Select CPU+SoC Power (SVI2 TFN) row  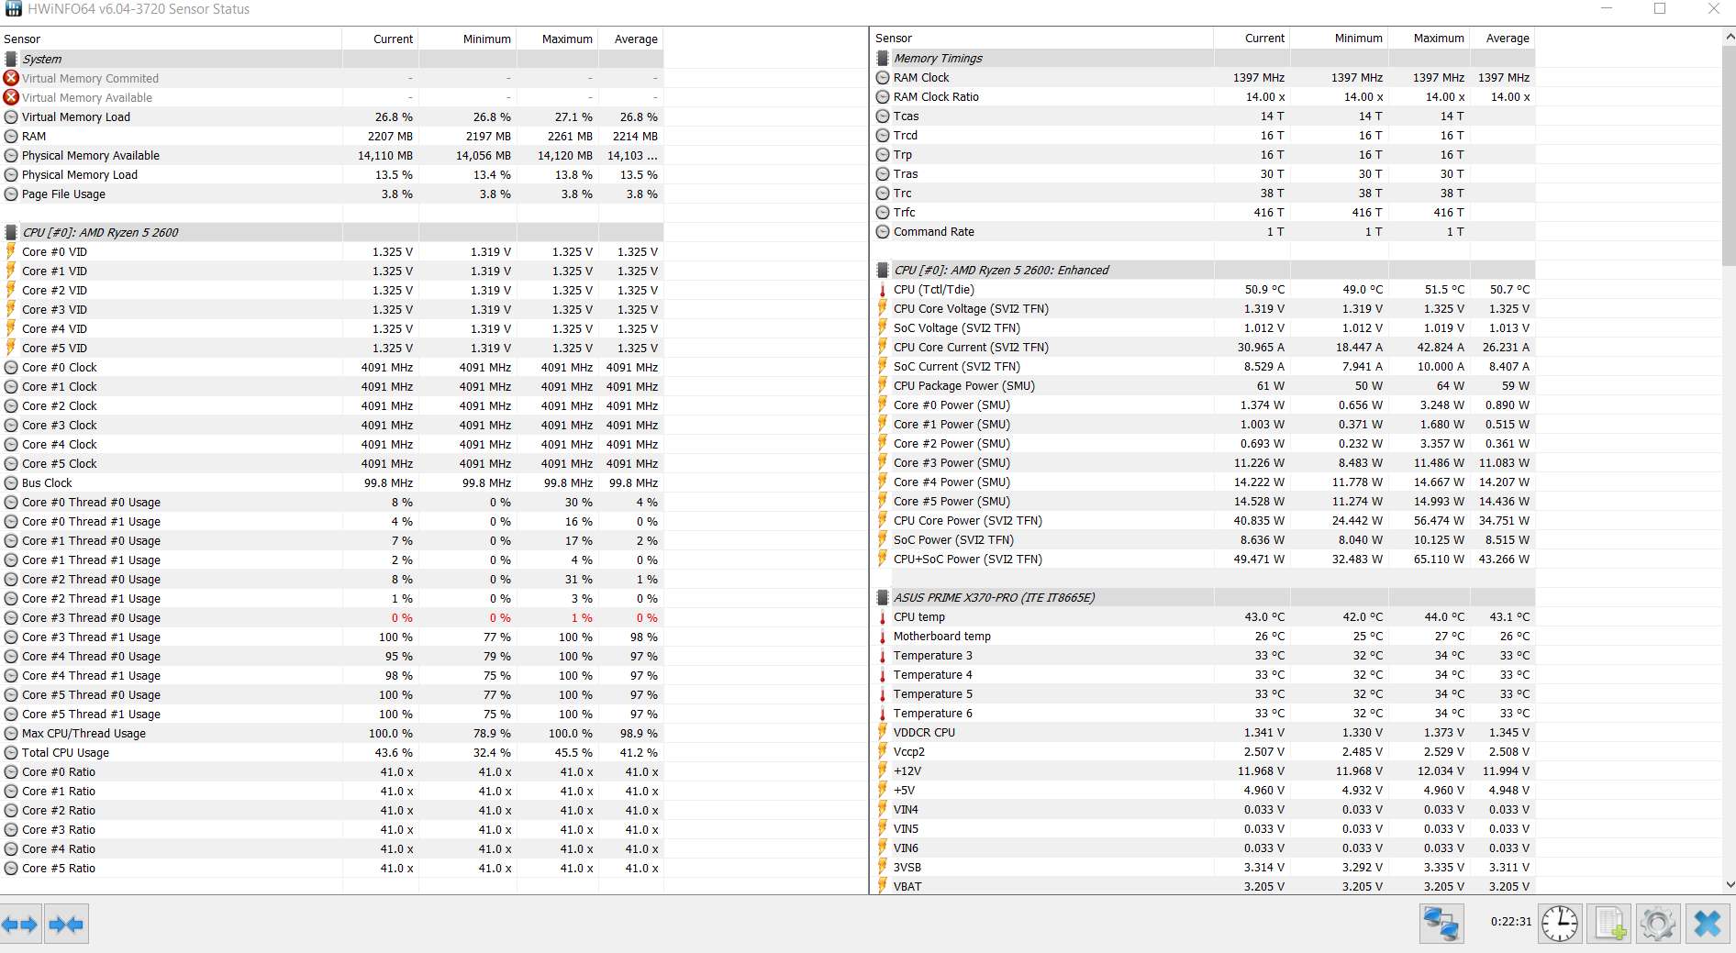coord(1203,559)
